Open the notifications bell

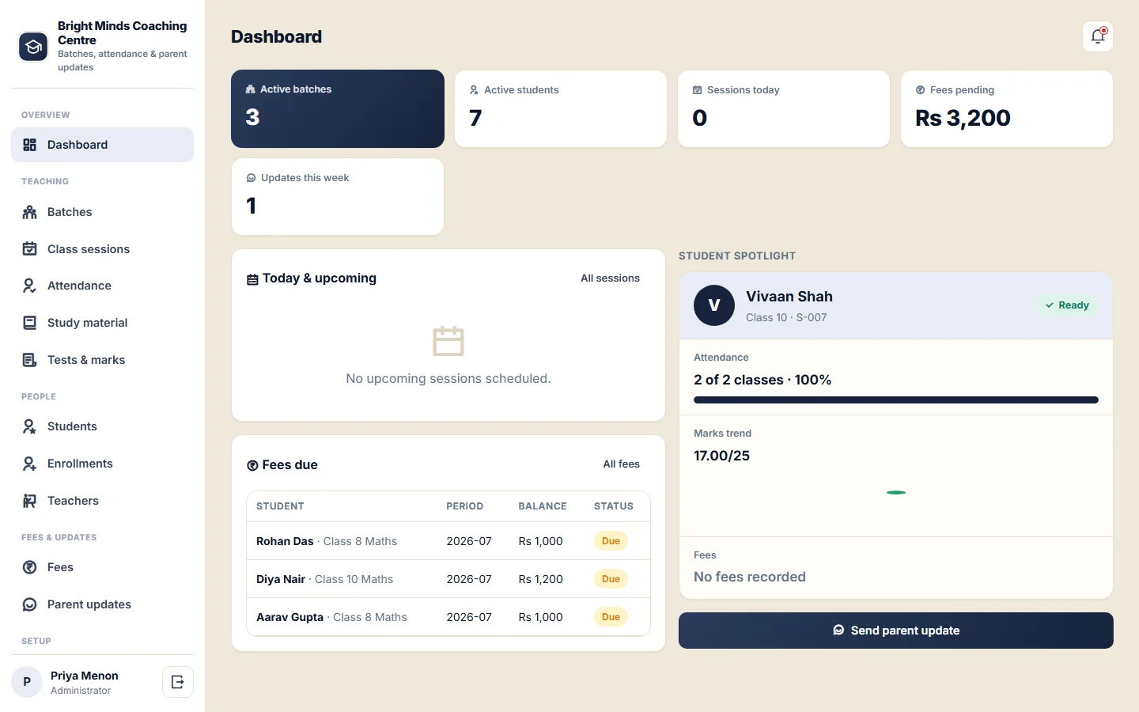(1098, 36)
